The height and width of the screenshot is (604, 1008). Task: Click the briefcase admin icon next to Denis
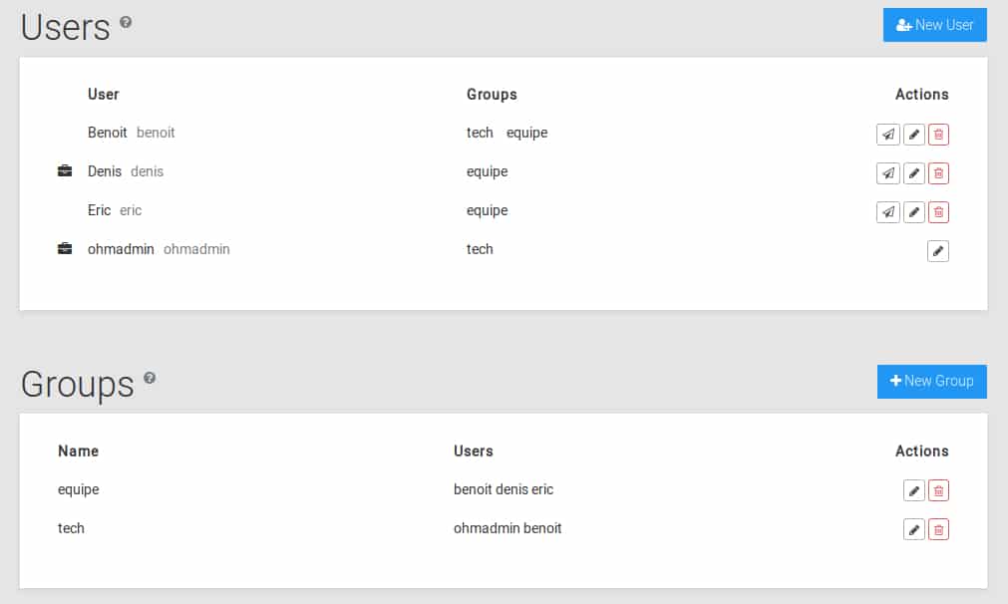[x=65, y=170]
